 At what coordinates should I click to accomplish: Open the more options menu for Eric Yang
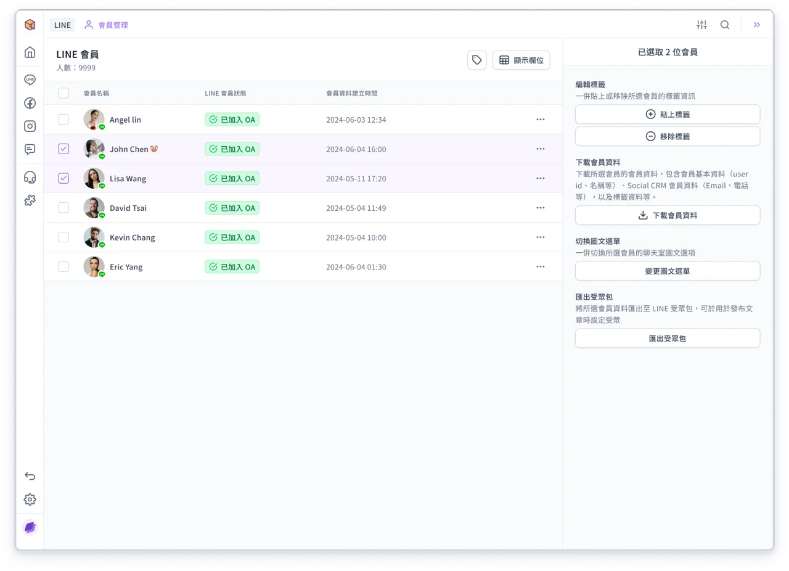pos(541,266)
